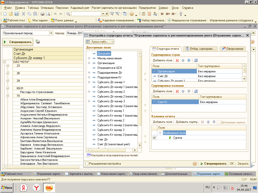Click help question icon in settings dialog
Screen dimensions: 258x193
(195, 164)
